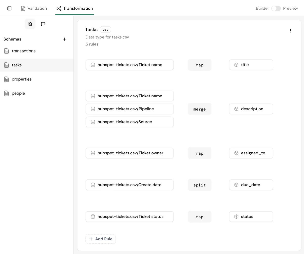Select the Source source field

[x=130, y=122]
